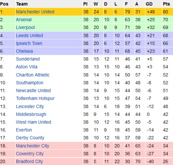The width and height of the screenshot is (173, 165).
Task: Open the Chelsea team page link
Action: tap(24, 51)
